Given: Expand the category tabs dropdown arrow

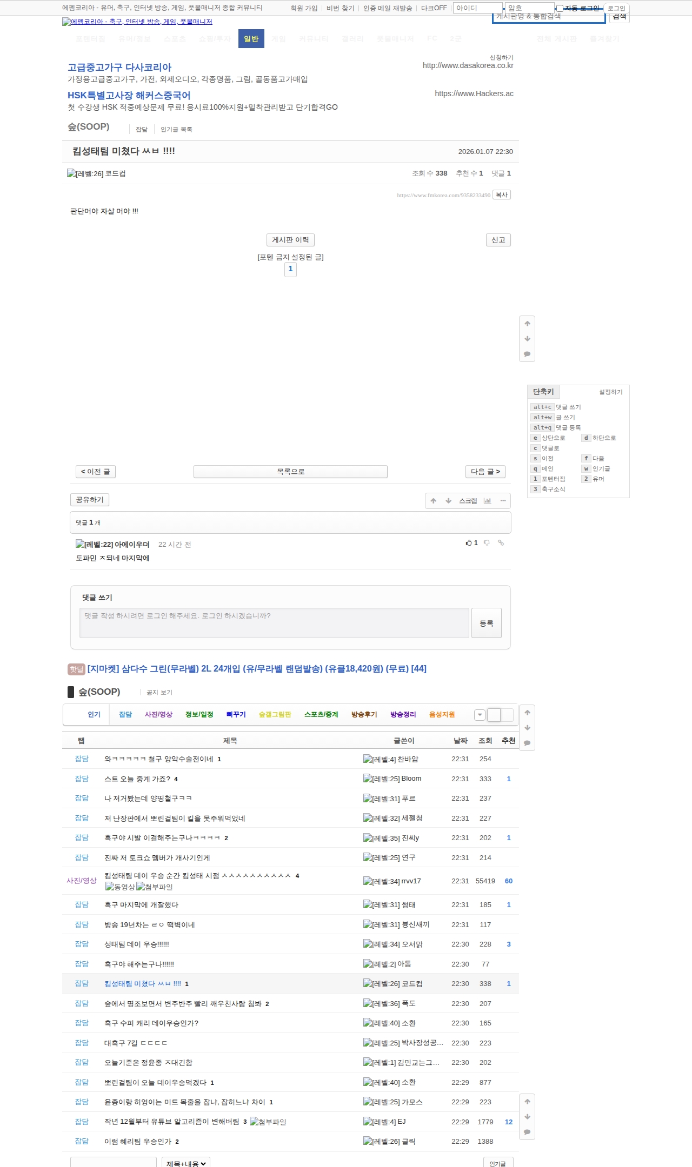Looking at the screenshot, I should [480, 715].
